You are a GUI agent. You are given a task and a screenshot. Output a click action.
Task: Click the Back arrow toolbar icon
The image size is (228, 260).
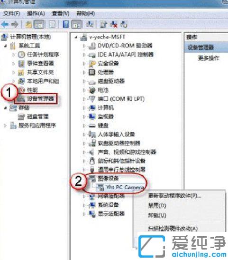coord(5,25)
